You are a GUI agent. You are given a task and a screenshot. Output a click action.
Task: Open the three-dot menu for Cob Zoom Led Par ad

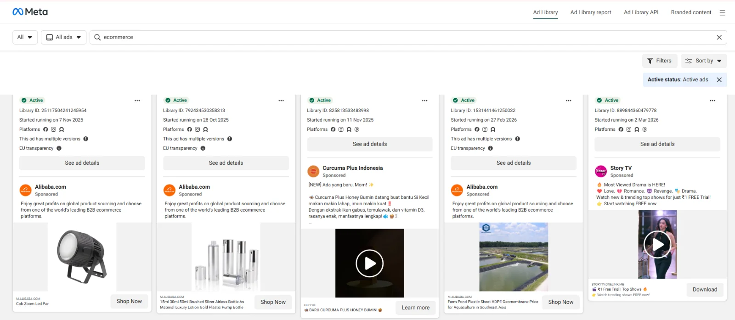click(x=137, y=101)
